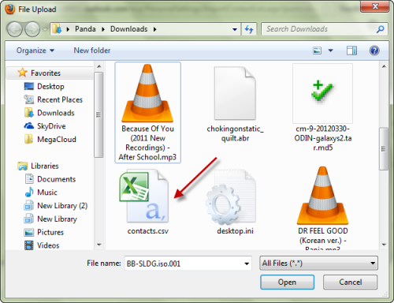This screenshot has height=303, width=394.
Task: Open the Pictures library
Action: coord(50,232)
